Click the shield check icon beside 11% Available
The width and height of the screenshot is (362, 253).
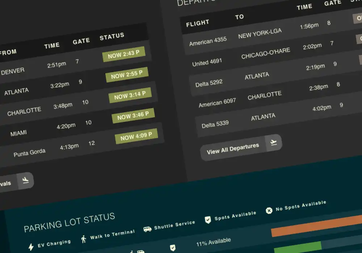(x=173, y=248)
